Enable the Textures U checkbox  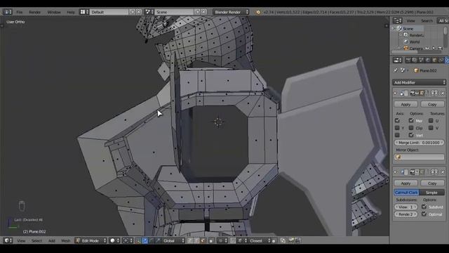[x=431, y=120]
